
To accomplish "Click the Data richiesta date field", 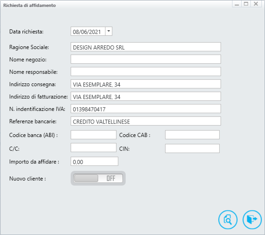I will tap(88, 31).
